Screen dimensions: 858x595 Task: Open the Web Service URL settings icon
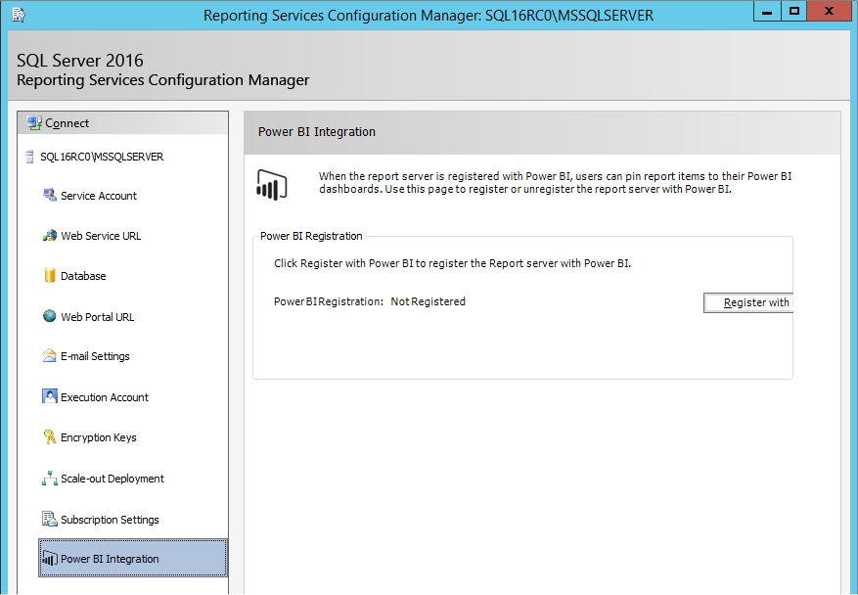(49, 235)
